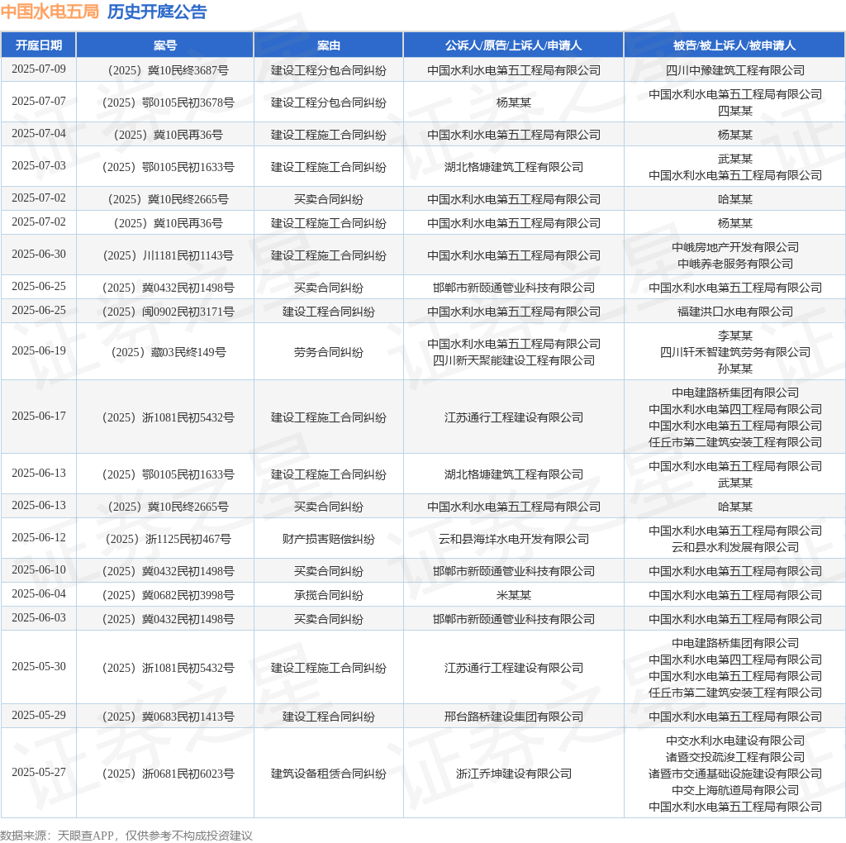This screenshot has height=843, width=846.
Task: Select defendant 中交水利水电建设有限公司
Action: [x=734, y=741]
